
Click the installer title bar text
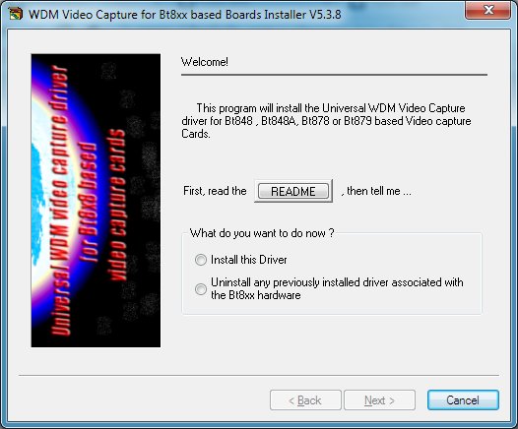[x=185, y=15]
